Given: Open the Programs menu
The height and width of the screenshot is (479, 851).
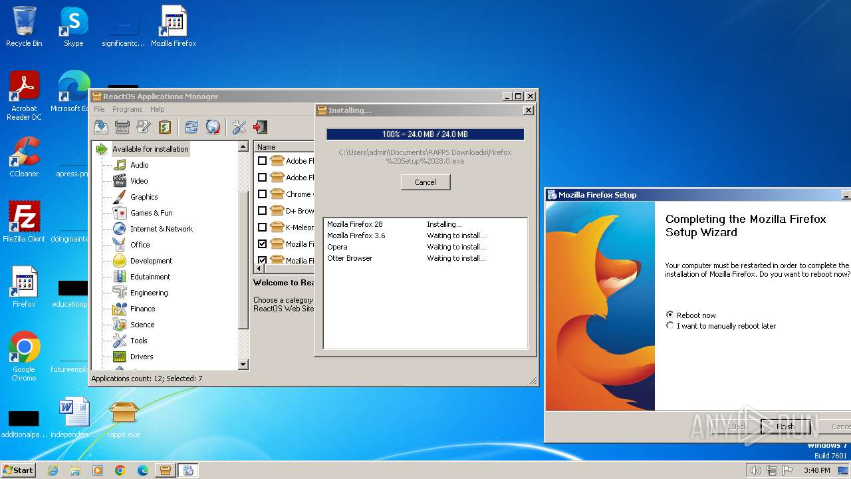Looking at the screenshot, I should click(x=127, y=109).
